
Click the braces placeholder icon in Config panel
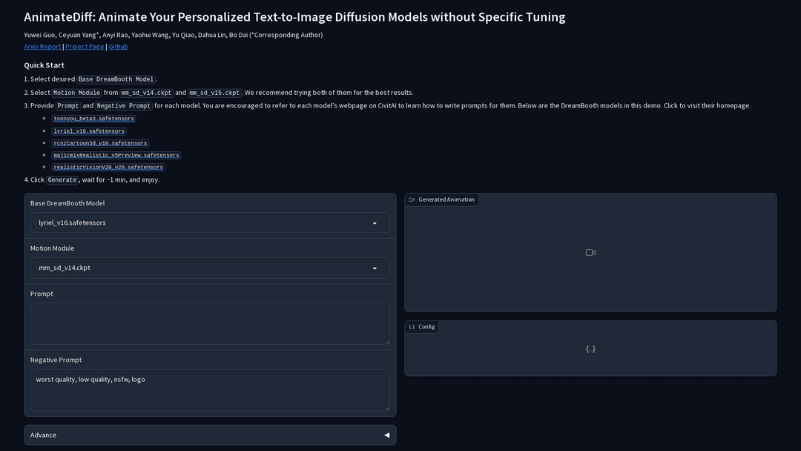click(x=590, y=349)
